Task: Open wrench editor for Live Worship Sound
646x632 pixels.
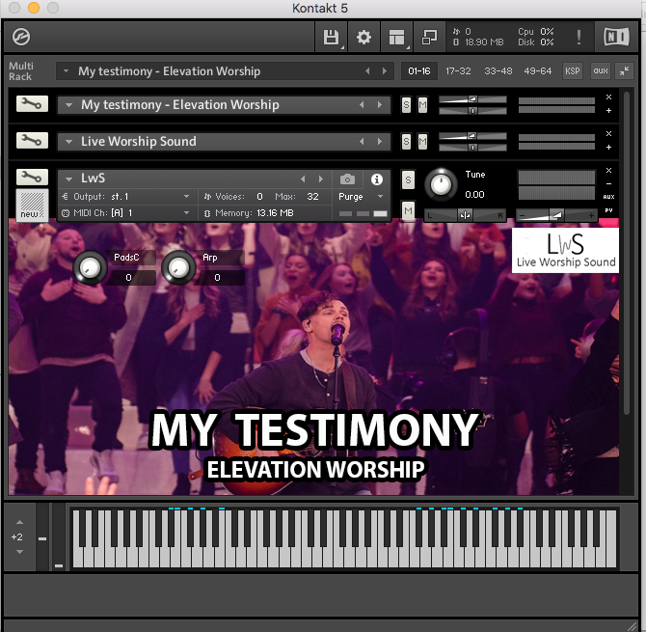Action: point(32,141)
